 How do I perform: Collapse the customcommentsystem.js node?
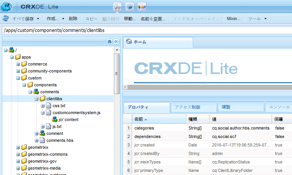pyautogui.click(x=42, y=113)
